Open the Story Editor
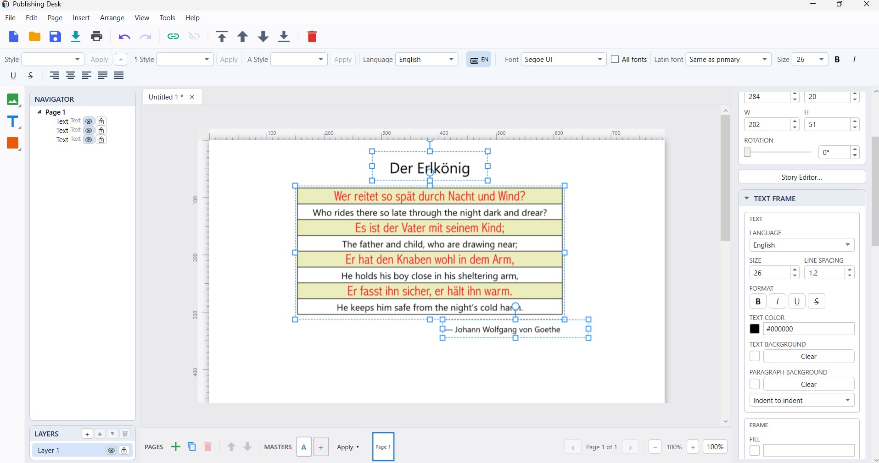879x463 pixels. click(802, 177)
